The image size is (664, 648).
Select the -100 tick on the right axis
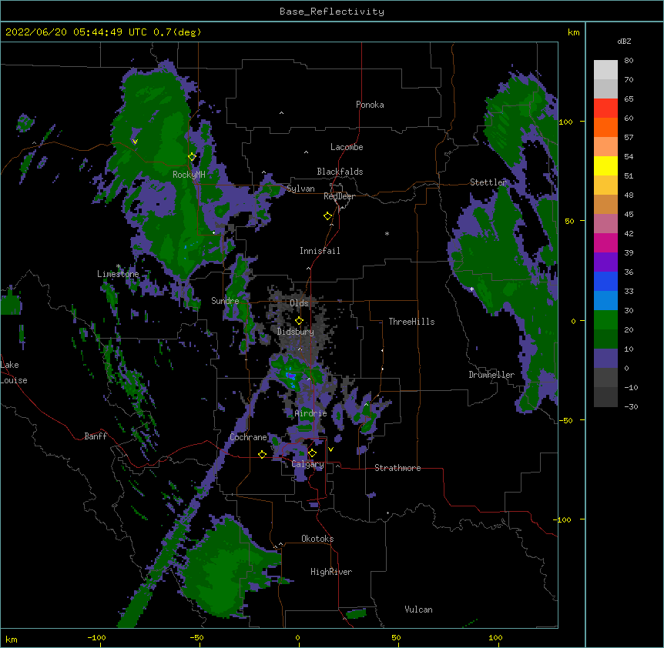pyautogui.click(x=564, y=519)
